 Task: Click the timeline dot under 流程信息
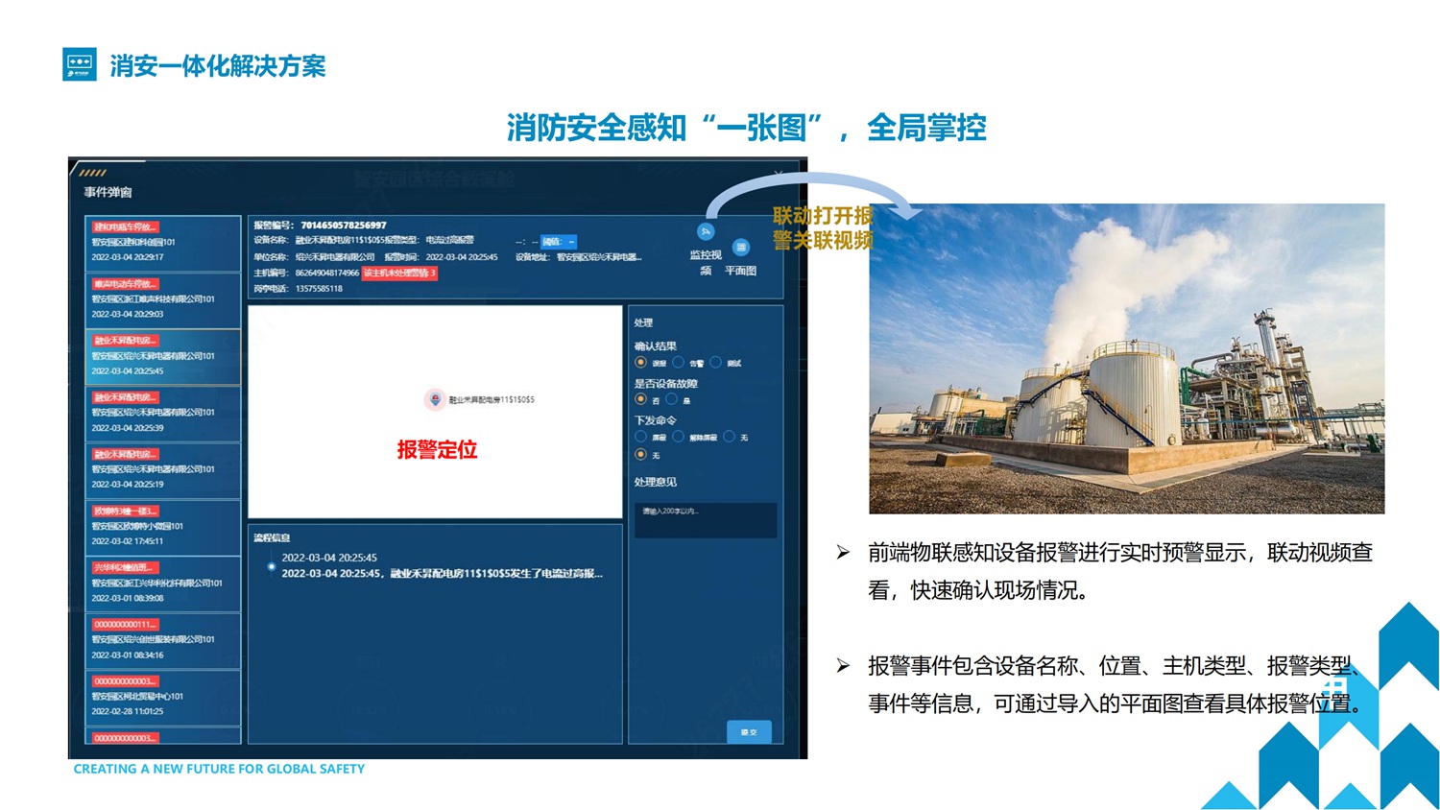coord(272,566)
